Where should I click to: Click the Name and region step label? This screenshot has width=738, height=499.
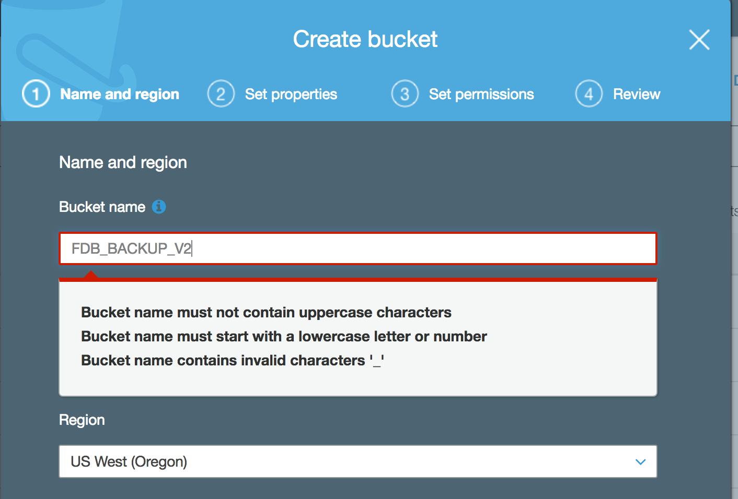click(119, 94)
